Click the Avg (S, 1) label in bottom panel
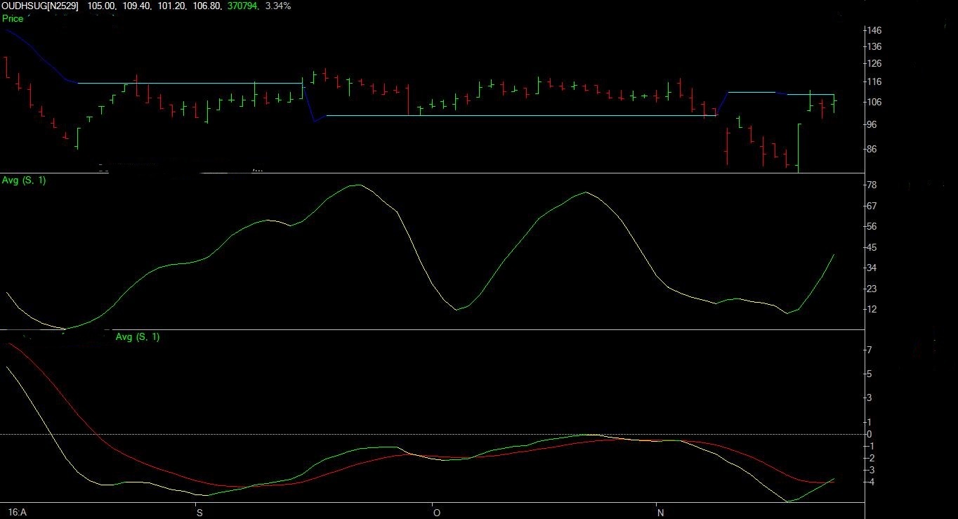The image size is (958, 519). tap(137, 337)
